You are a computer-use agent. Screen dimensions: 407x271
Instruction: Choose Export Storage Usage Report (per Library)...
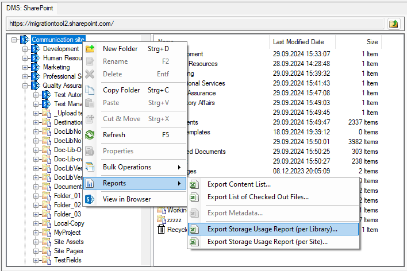pos(273,229)
